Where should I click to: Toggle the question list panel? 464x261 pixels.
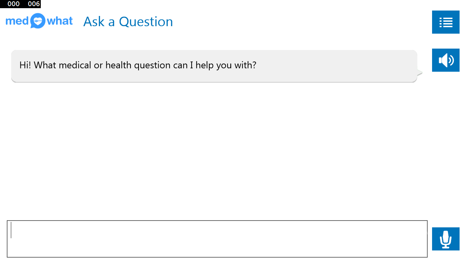pyautogui.click(x=446, y=22)
